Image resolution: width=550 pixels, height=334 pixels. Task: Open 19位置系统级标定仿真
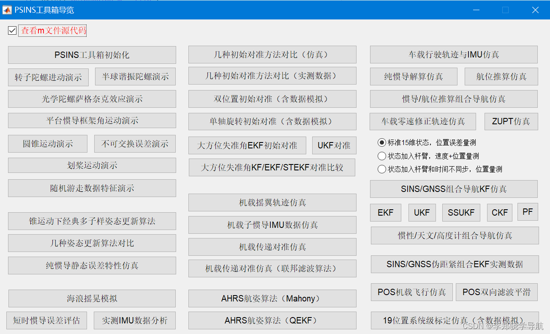(455, 320)
